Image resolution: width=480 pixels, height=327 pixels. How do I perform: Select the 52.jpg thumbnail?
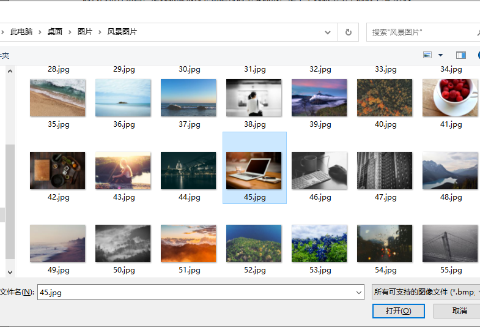(254, 243)
